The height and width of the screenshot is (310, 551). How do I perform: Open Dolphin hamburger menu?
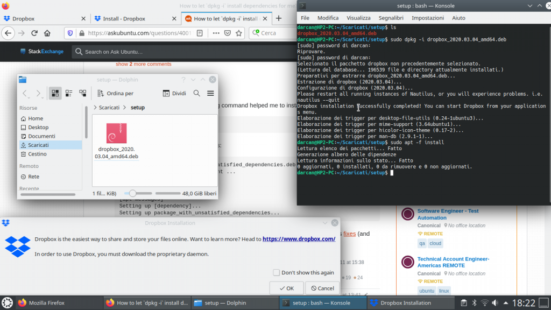[210, 93]
